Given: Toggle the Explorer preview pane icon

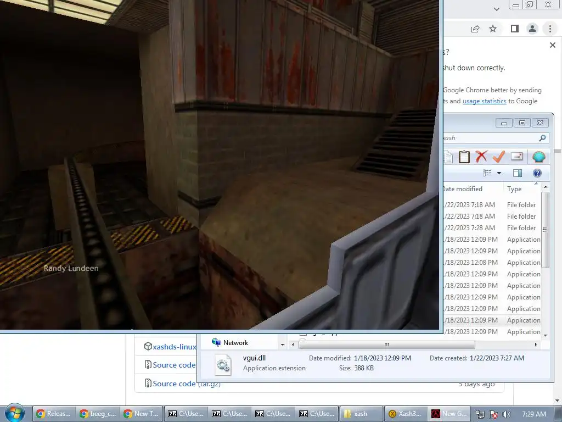Looking at the screenshot, I should coord(518,173).
